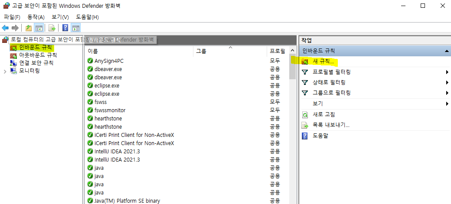The image size is (451, 204).
Task: Click the 새 규칙... new rule icon
Action: pyautogui.click(x=305, y=62)
